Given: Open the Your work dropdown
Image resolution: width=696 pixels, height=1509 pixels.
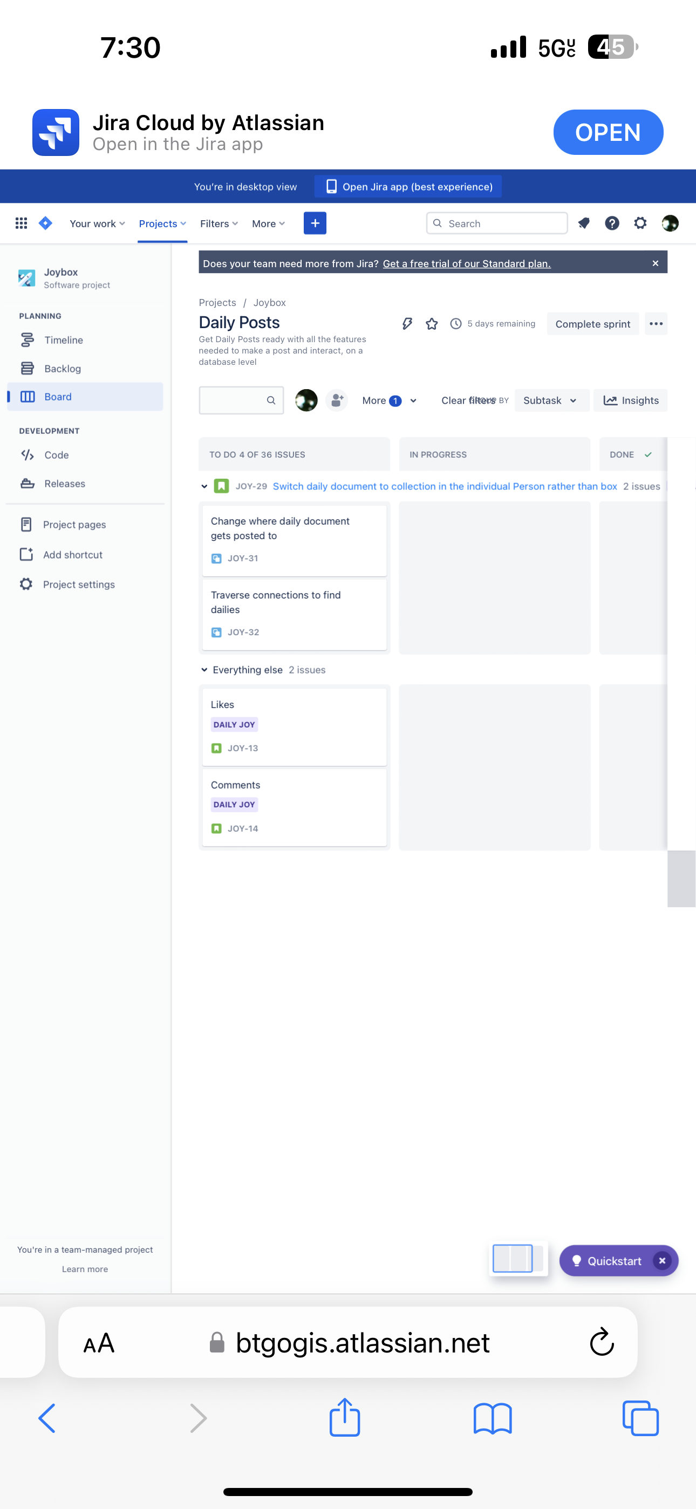Looking at the screenshot, I should coord(97,223).
